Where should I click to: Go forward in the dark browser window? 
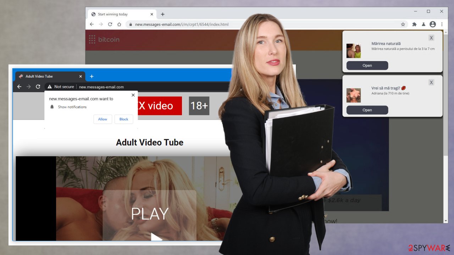[x=29, y=87]
